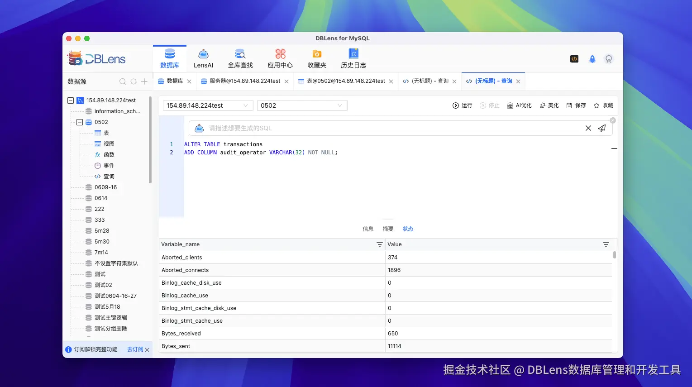Click the Bytes_received row cell
The width and height of the screenshot is (692, 387).
(x=272, y=334)
